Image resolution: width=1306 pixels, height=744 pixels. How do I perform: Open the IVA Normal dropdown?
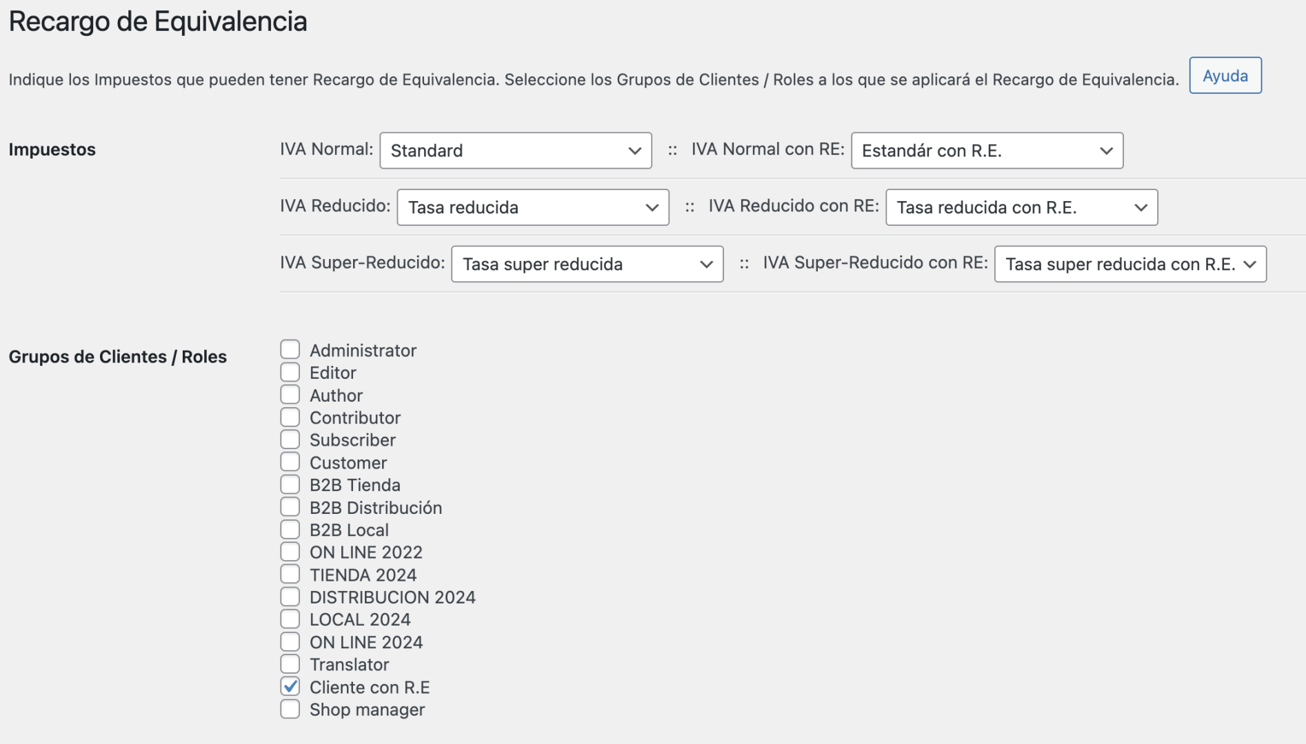pos(516,151)
